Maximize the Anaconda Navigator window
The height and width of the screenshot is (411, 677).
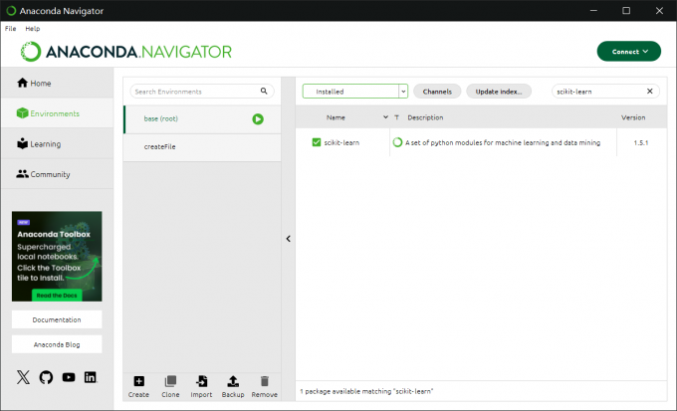tap(626, 10)
